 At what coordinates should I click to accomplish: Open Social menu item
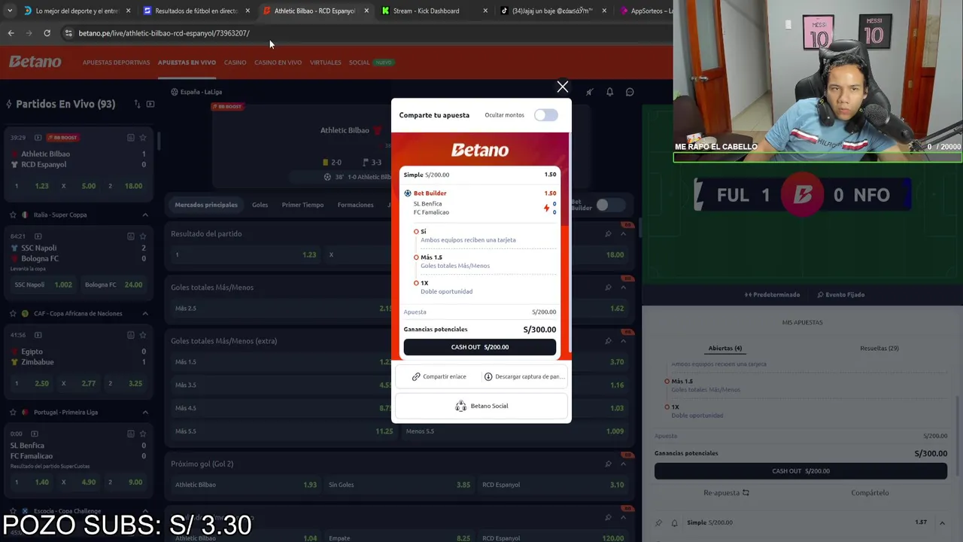tap(359, 62)
